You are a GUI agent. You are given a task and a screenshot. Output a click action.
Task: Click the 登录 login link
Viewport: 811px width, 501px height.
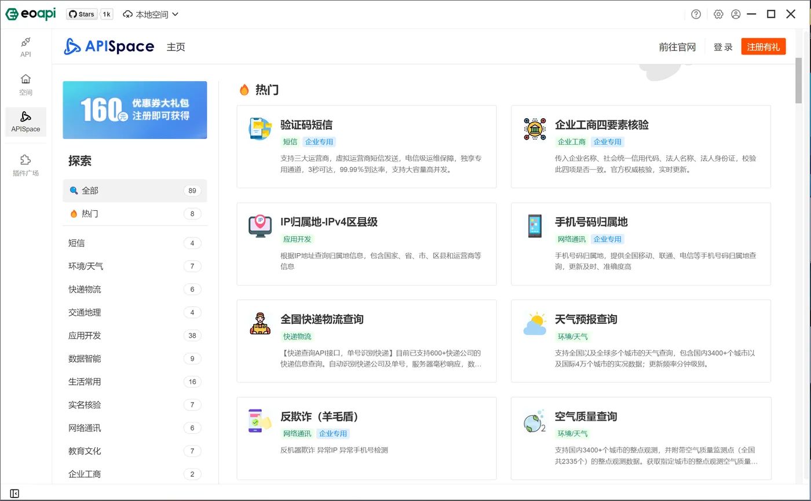coord(723,47)
